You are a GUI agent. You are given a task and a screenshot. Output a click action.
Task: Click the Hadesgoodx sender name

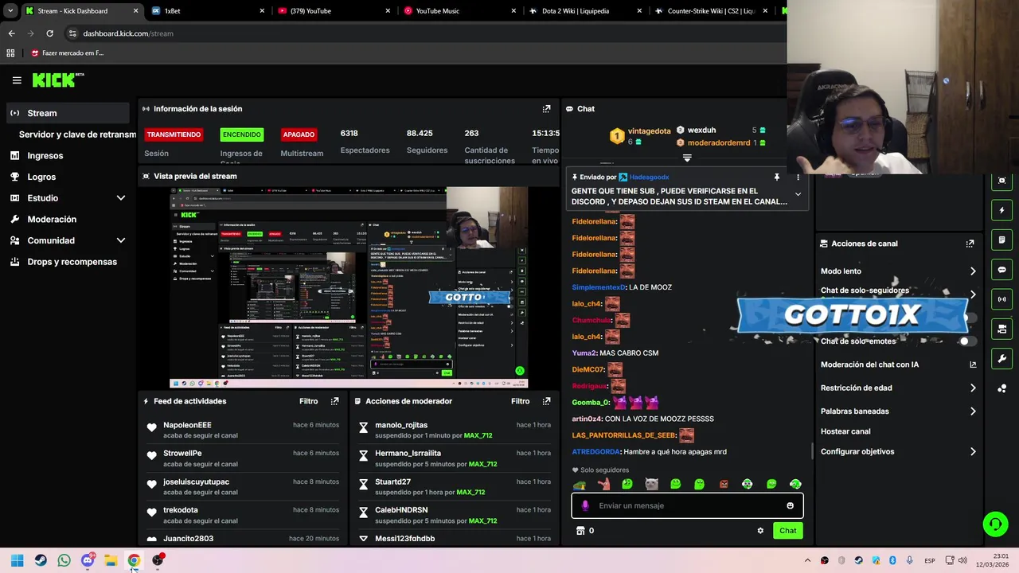[649, 177]
